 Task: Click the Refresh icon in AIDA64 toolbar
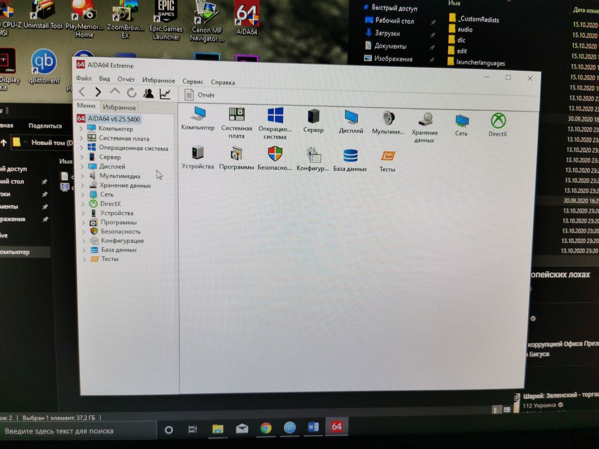pos(131,93)
